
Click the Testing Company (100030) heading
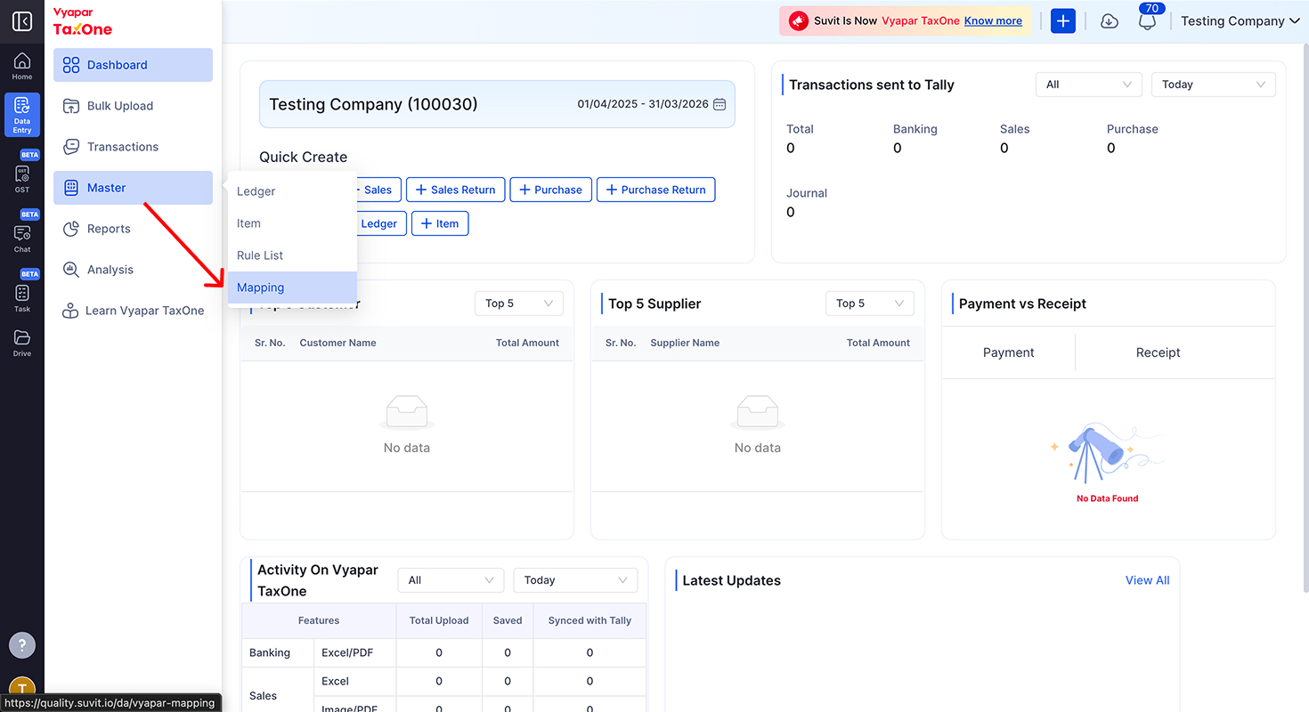[373, 104]
